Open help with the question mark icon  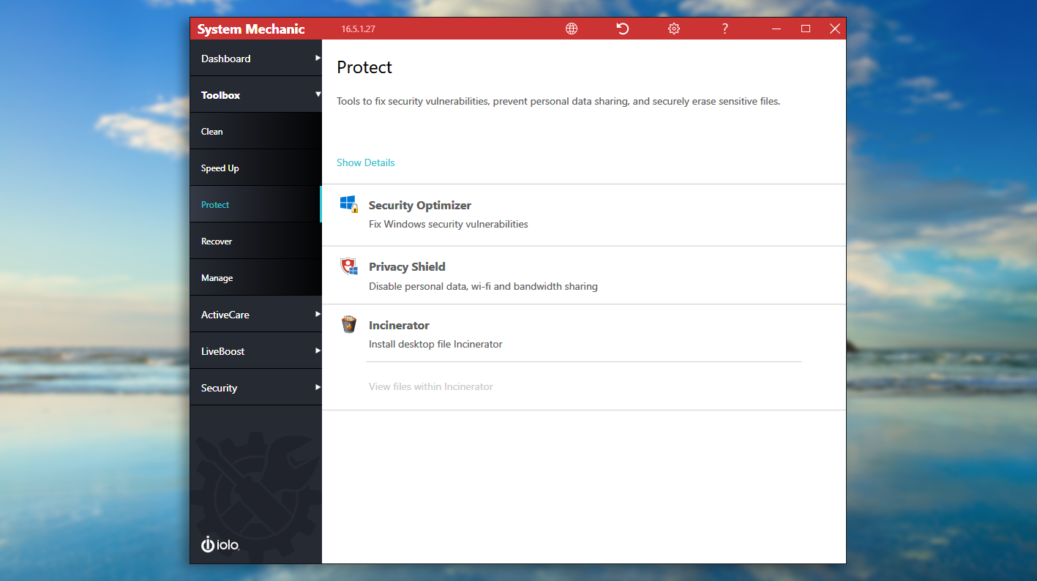[725, 29]
